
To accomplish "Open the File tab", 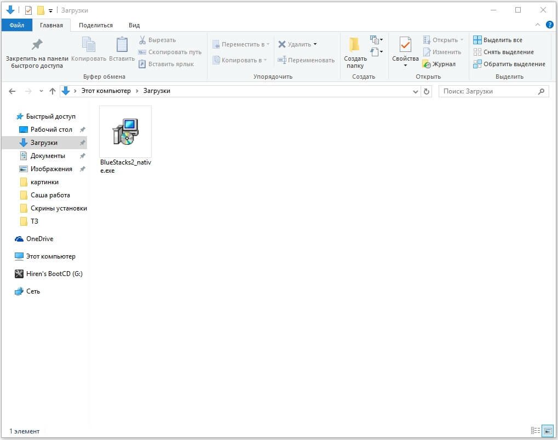I will pyautogui.click(x=17, y=25).
